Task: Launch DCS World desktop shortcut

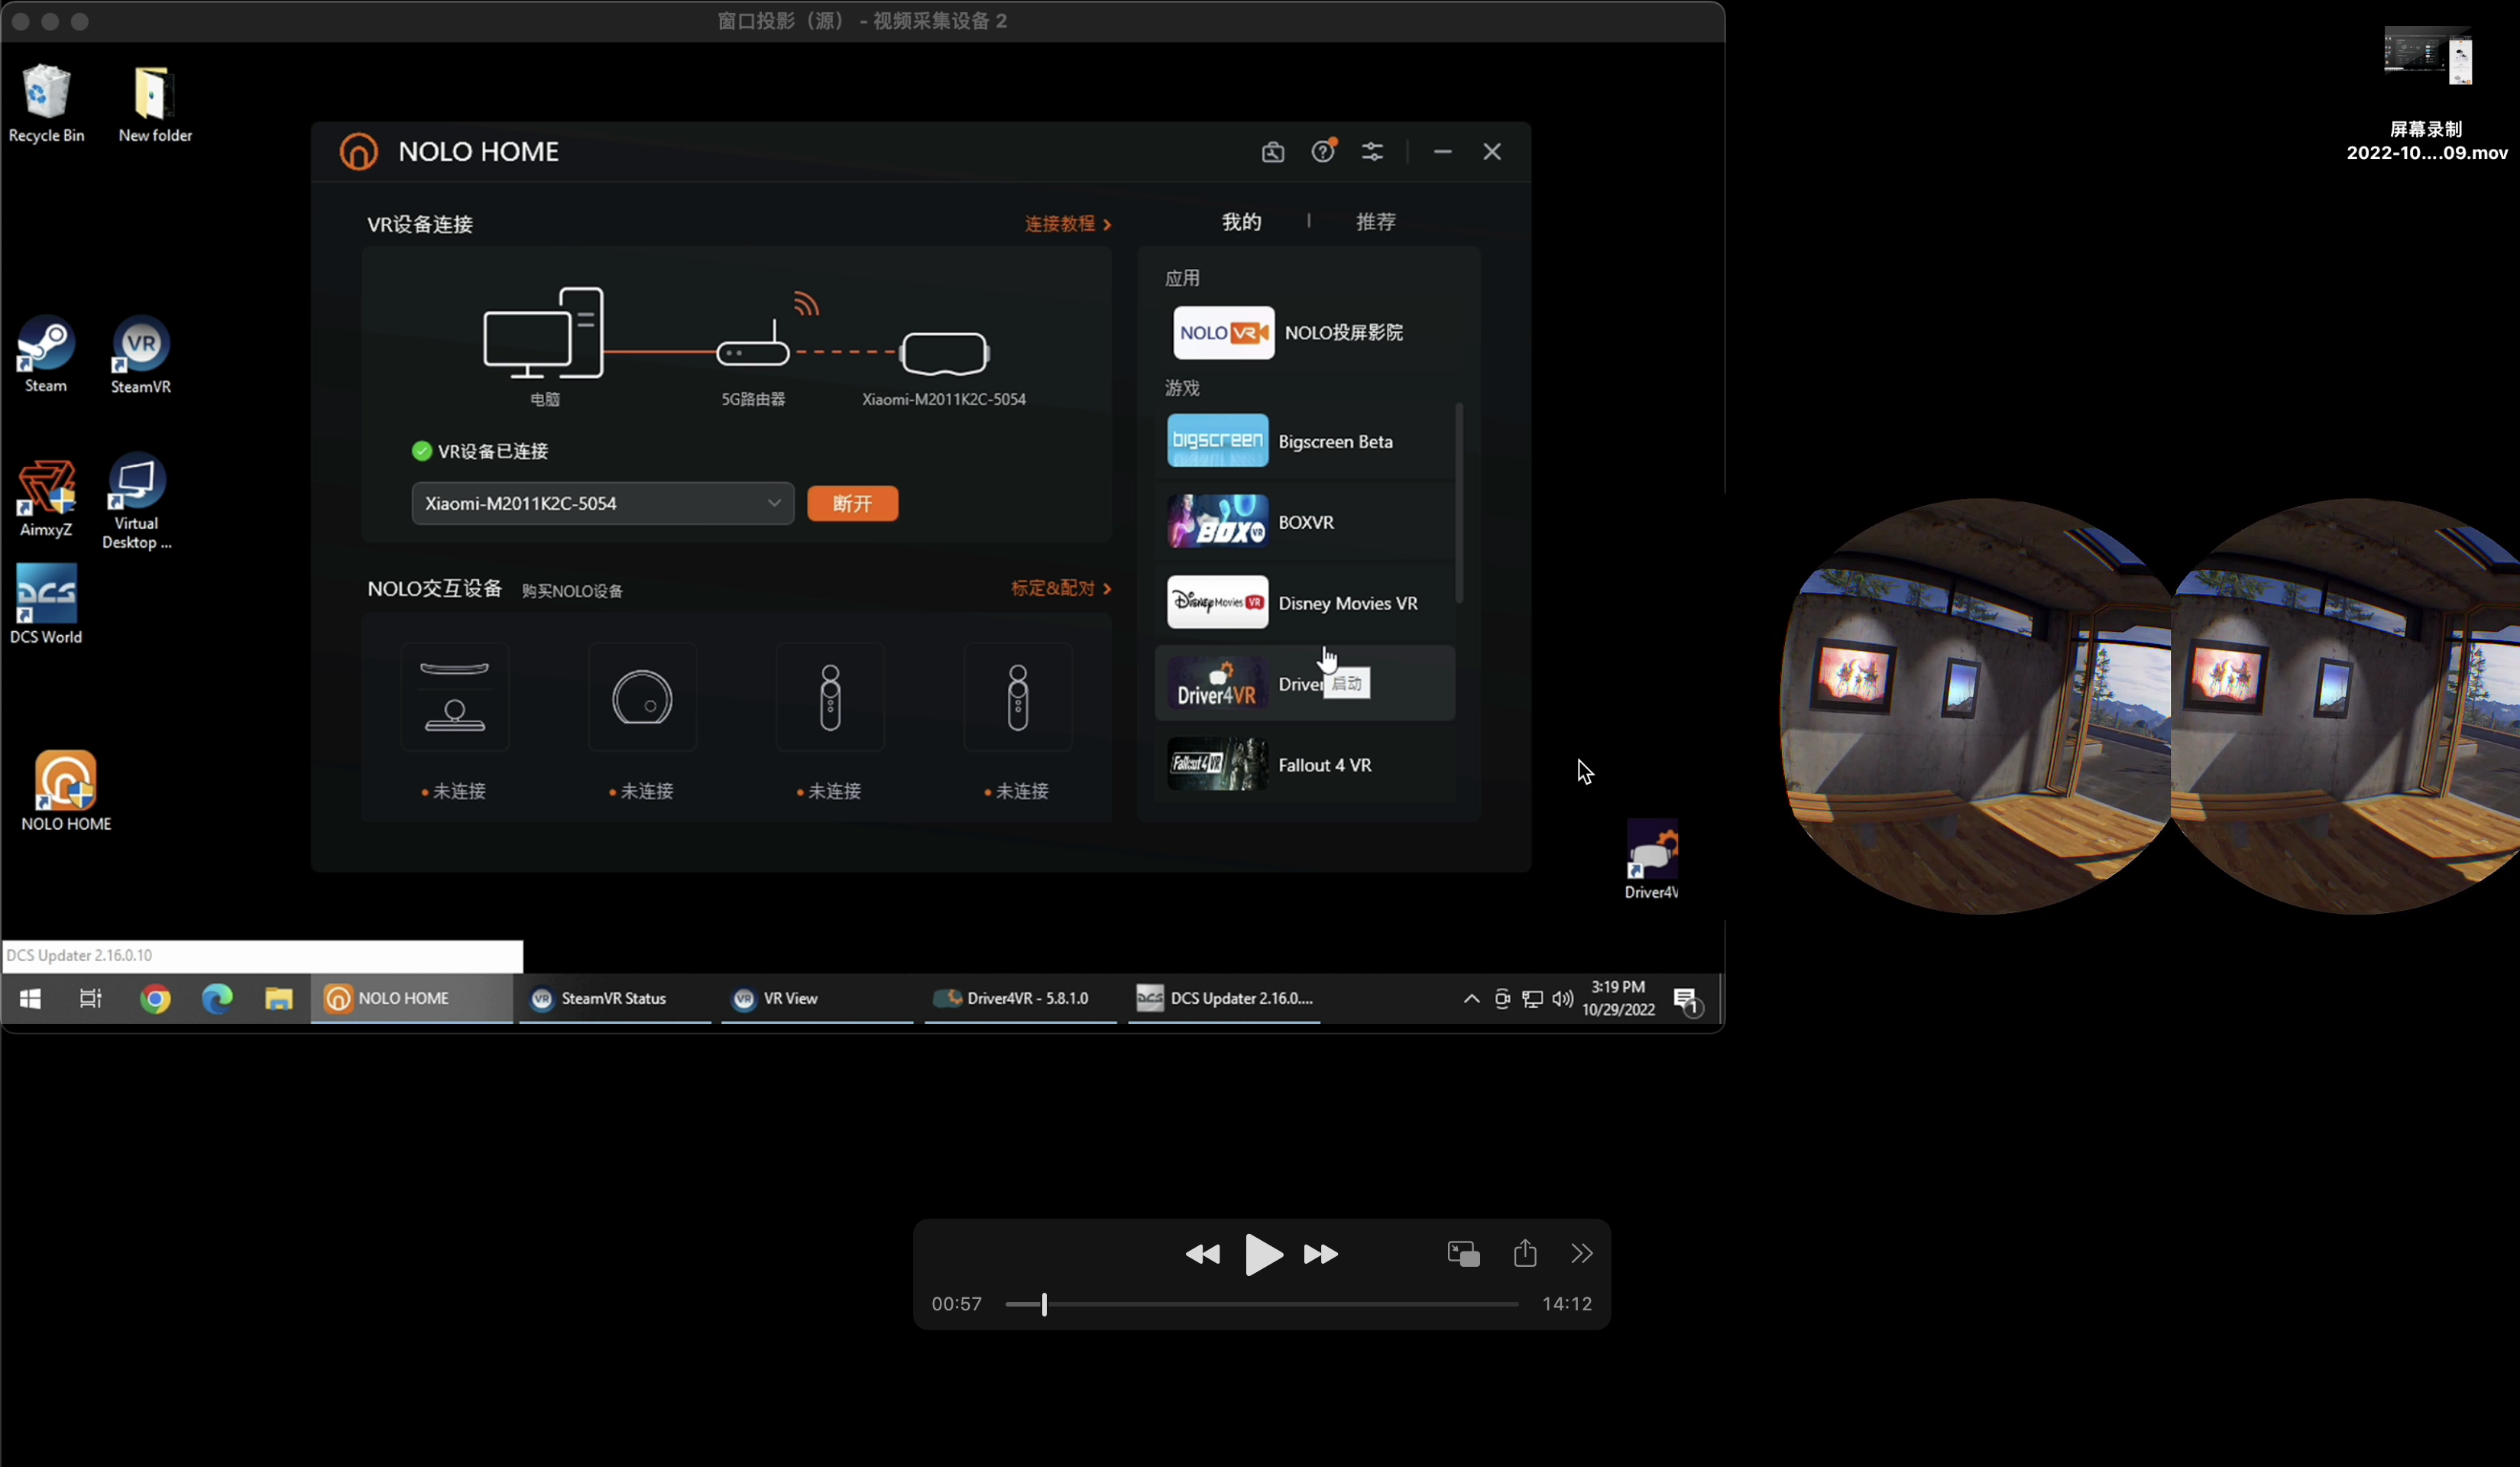Action: click(x=46, y=604)
